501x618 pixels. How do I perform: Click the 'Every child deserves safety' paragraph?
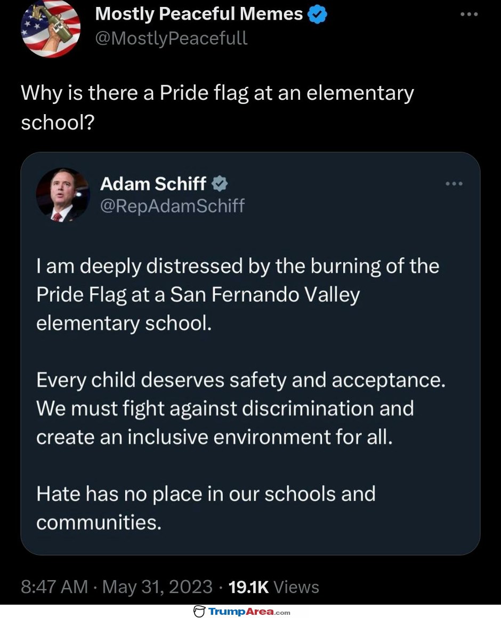(241, 408)
